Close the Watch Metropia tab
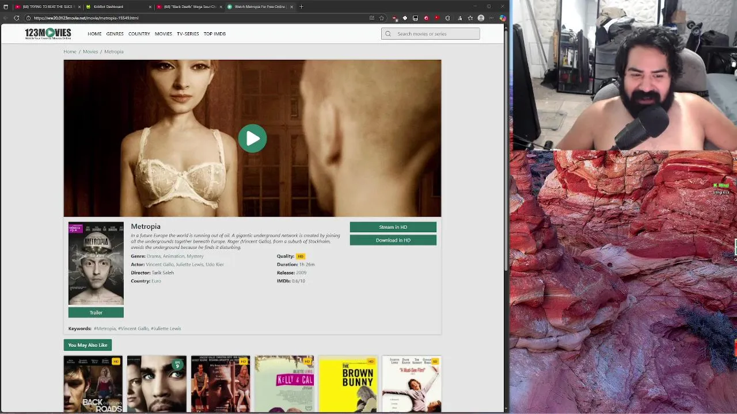This screenshot has width=737, height=414. [x=291, y=6]
